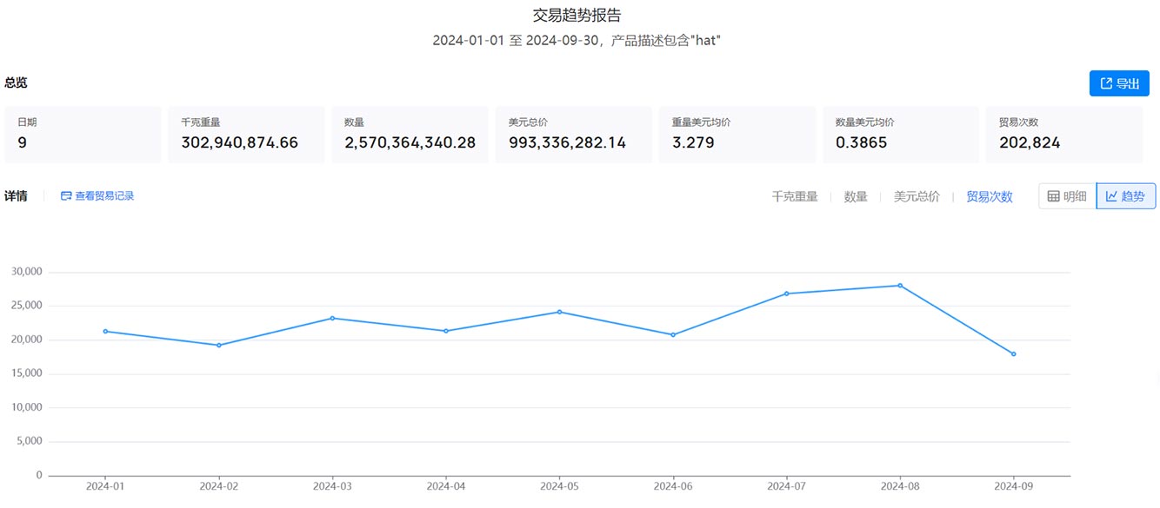The image size is (1160, 508).
Task: Click the 详情 section heading
Action: [x=16, y=196]
